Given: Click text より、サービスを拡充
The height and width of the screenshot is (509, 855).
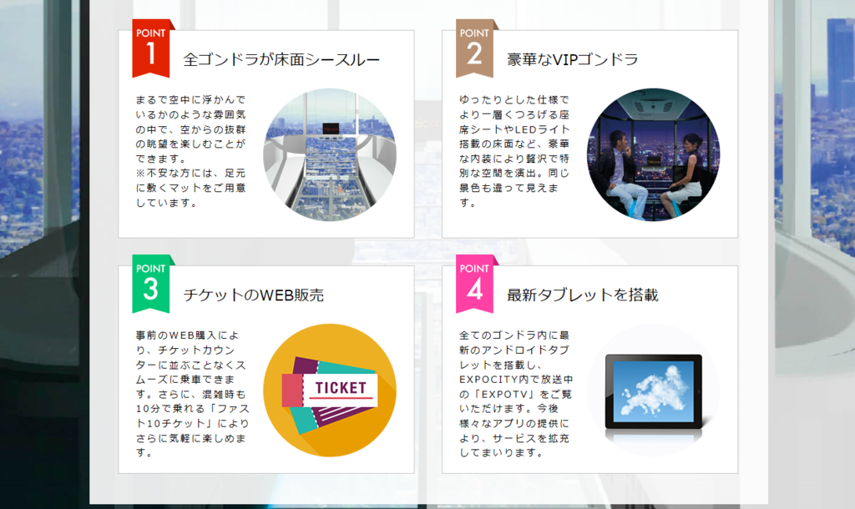Looking at the screenshot, I should click(514, 438).
